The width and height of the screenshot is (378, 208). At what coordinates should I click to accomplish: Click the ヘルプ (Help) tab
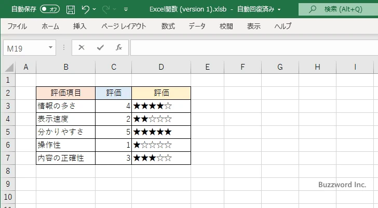(x=282, y=26)
